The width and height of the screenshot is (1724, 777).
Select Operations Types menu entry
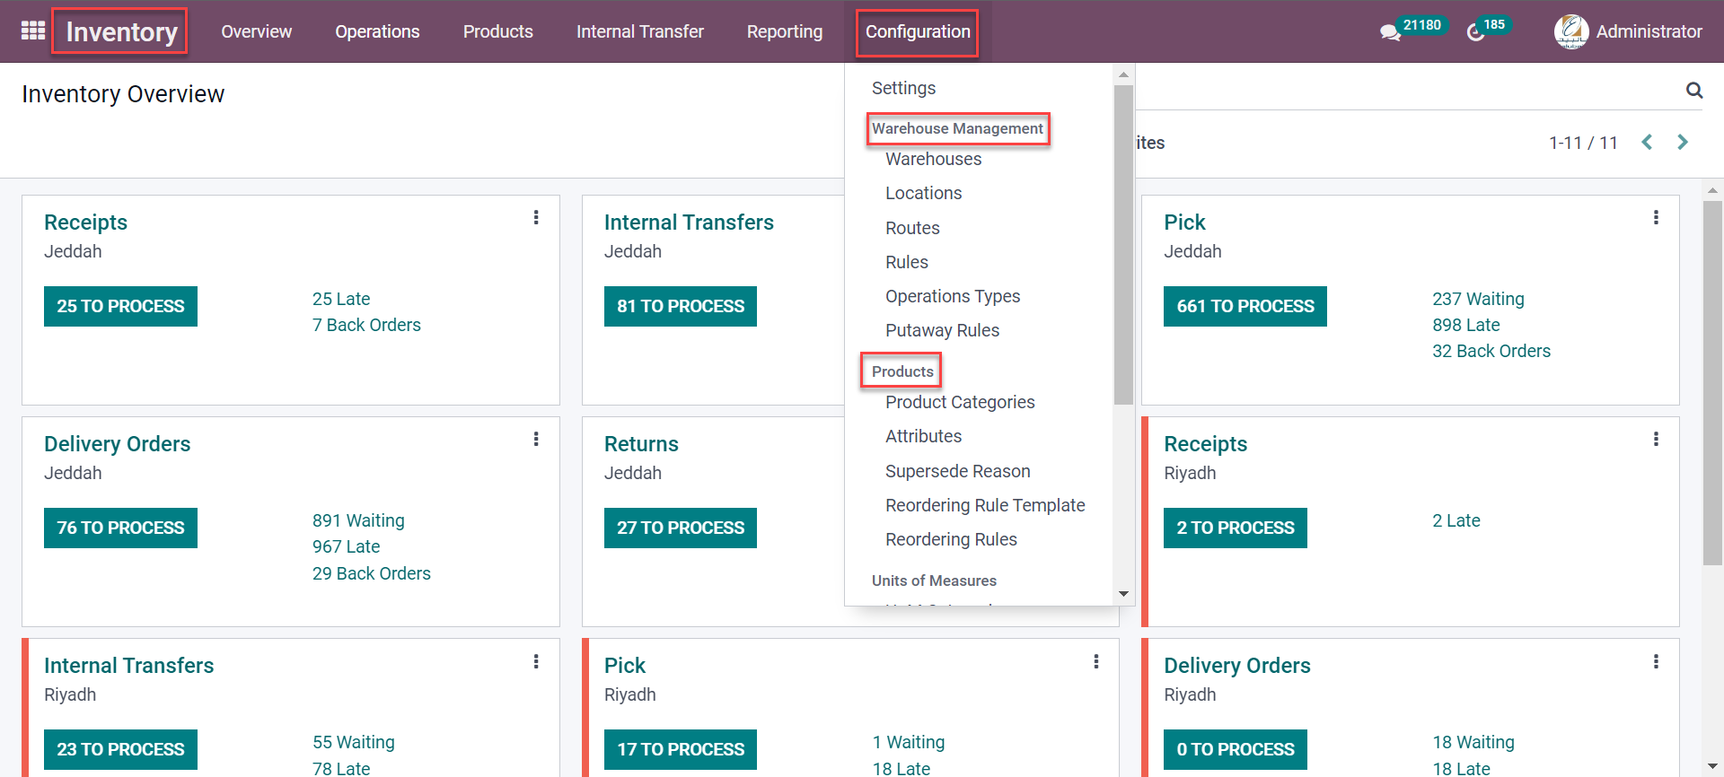(x=953, y=296)
